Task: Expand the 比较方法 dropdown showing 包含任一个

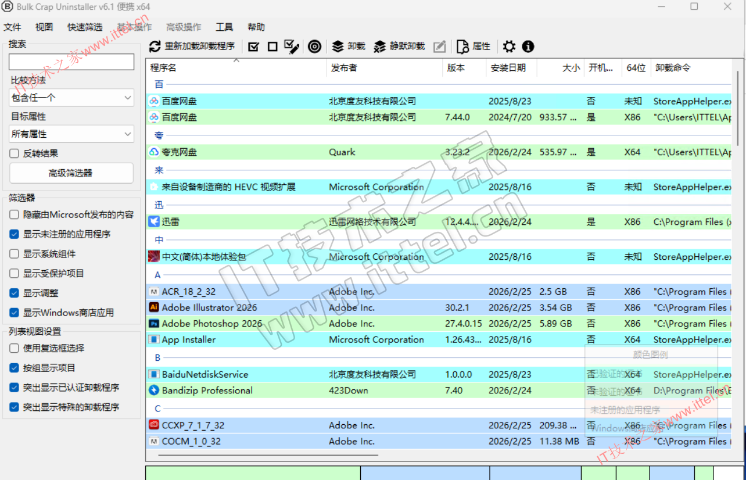Action: pos(71,98)
